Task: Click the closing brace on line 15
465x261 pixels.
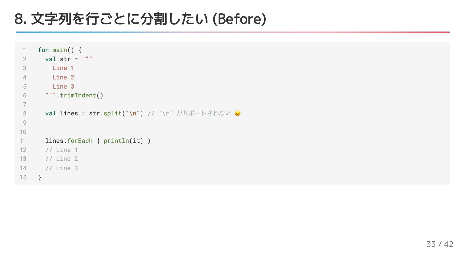Action: [40, 177]
